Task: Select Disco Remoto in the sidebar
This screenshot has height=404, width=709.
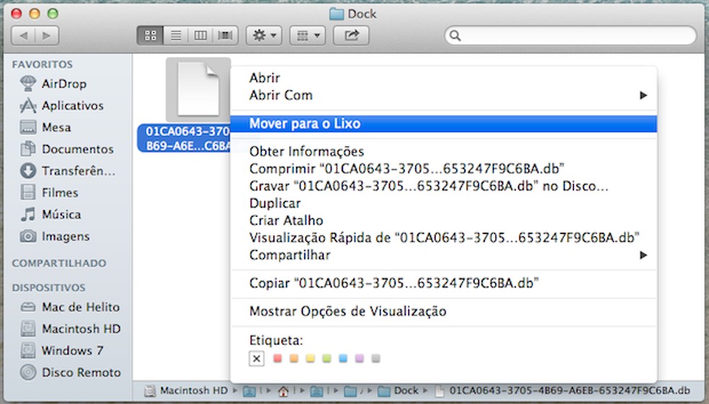Action: (x=70, y=372)
